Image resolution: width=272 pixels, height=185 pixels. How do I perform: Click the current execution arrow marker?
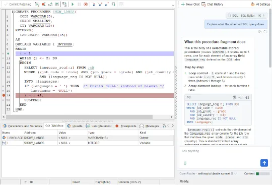click(8, 53)
